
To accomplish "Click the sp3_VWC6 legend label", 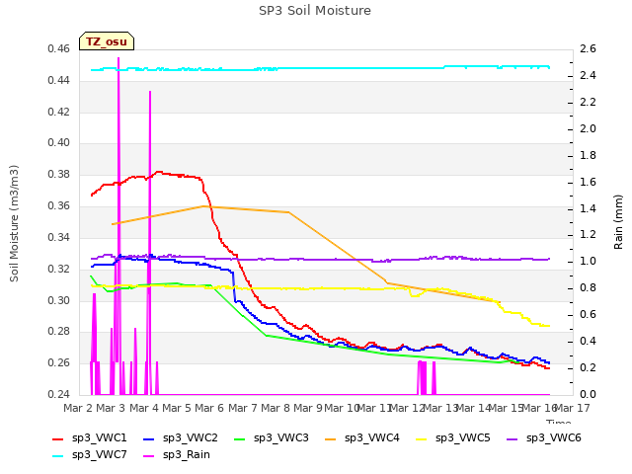I will 553,438.
